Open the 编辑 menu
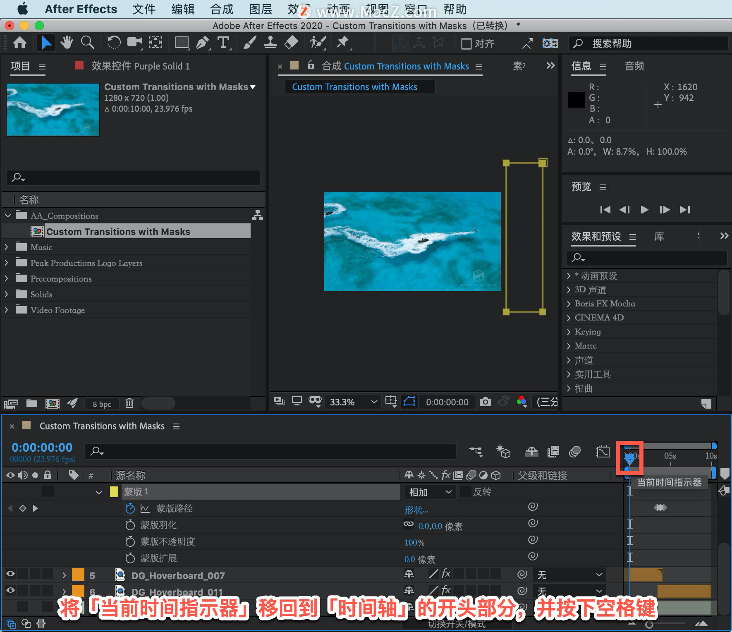Screen dimensions: 732x632 click(x=183, y=9)
